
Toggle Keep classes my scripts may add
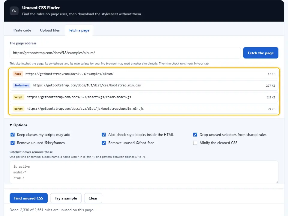pyautogui.click(x=13, y=135)
